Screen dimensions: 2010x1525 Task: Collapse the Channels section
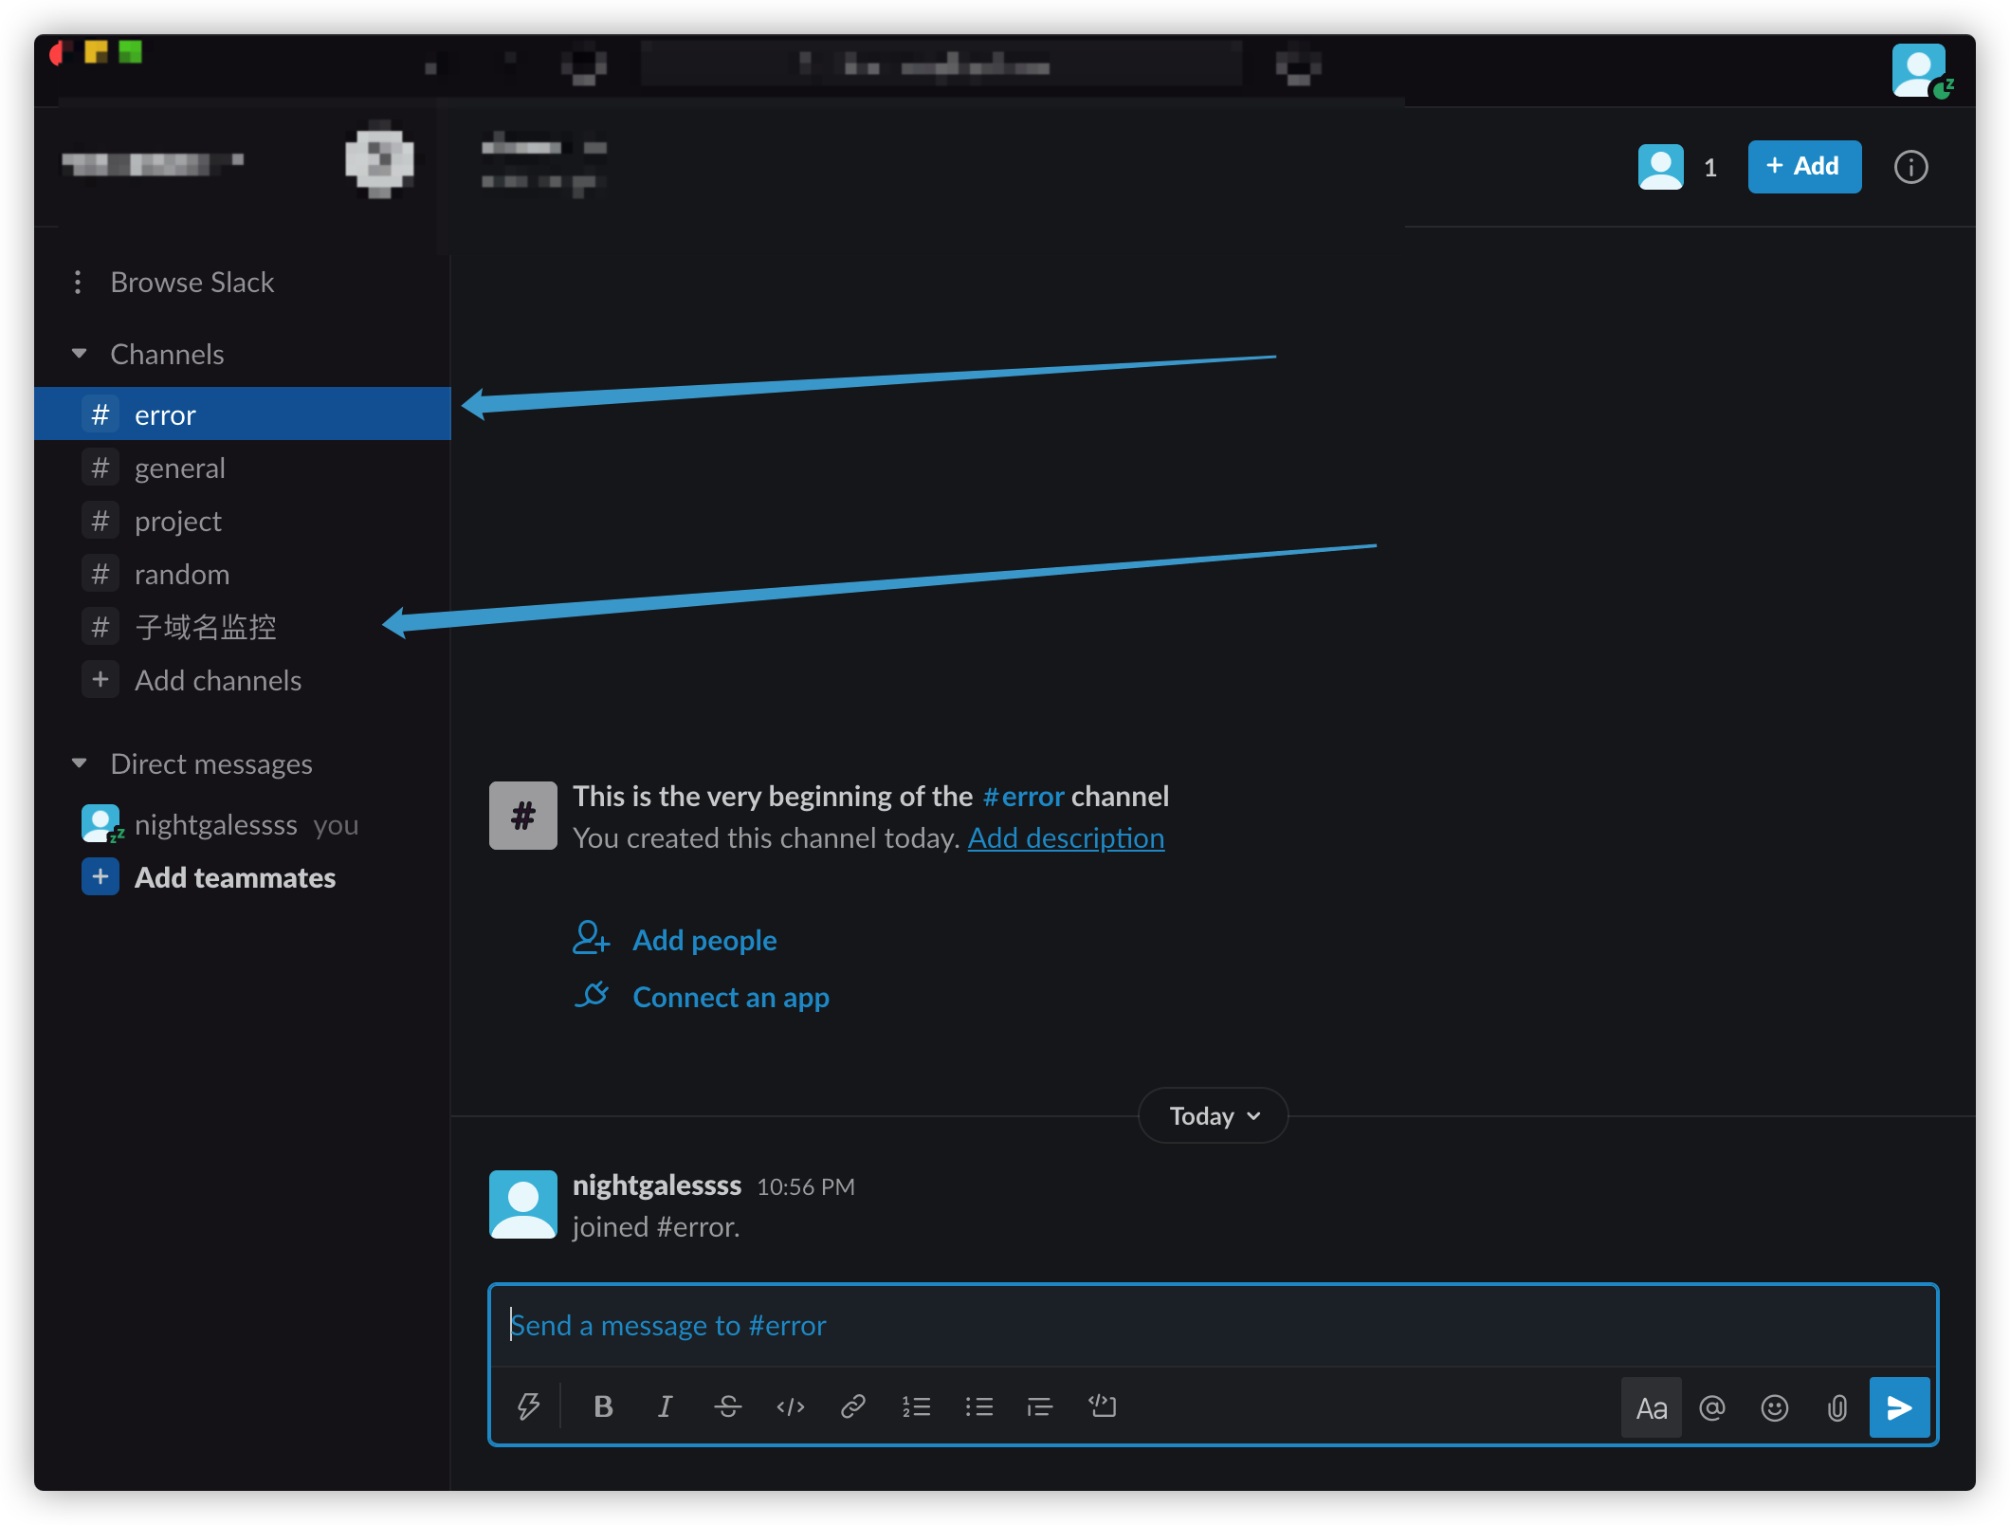coord(80,354)
